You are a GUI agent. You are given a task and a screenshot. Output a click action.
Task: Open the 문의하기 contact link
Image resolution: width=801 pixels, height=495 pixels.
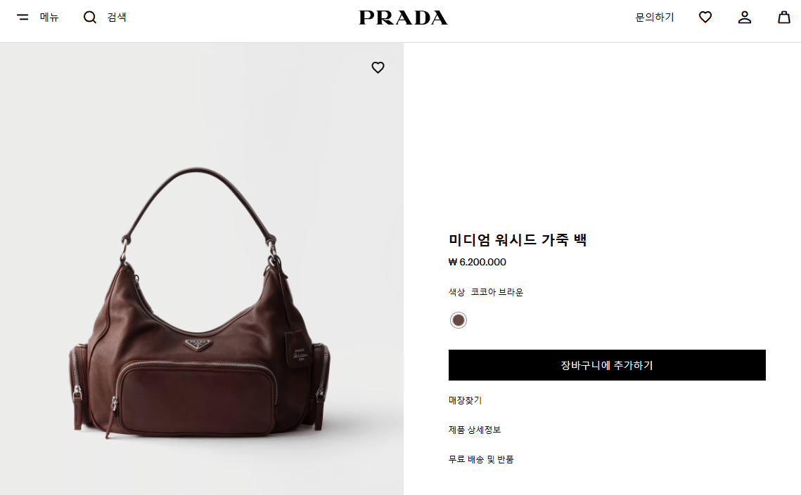655,18
